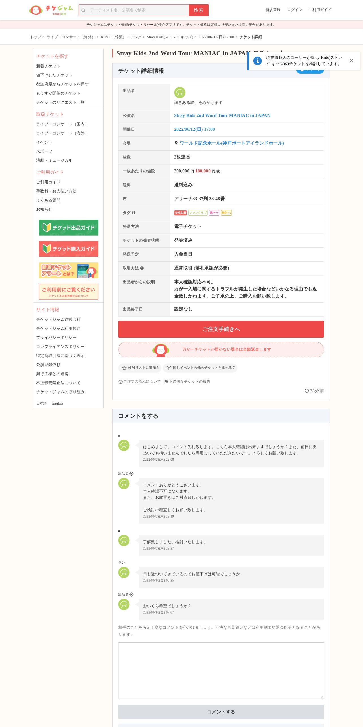Viewport: 363px width, 727px height.
Task: Go to Stray Kids breadcrumb
Action: (x=170, y=37)
